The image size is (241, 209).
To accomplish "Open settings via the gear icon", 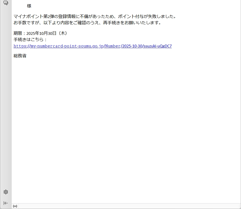I will pyautogui.click(x=6, y=192).
